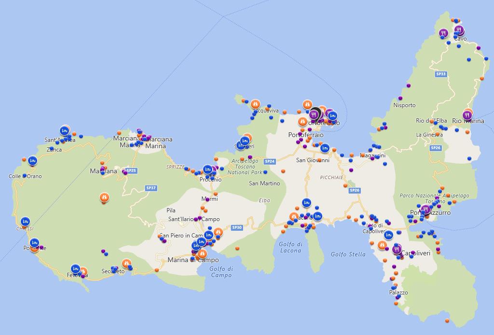This screenshot has width=494, height=335.
Task: Select the hotel marker north of Colle d'Orano
Action: click(32, 160)
